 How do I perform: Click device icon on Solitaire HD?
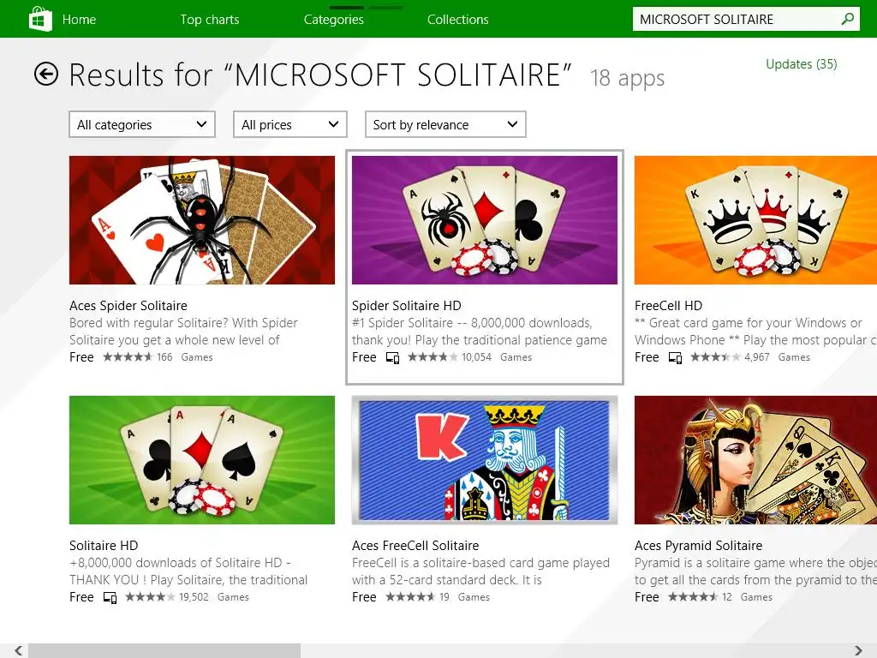click(110, 597)
